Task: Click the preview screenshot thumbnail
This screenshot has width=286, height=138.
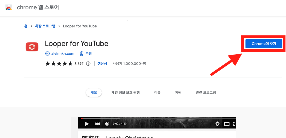Action: coord(157,128)
